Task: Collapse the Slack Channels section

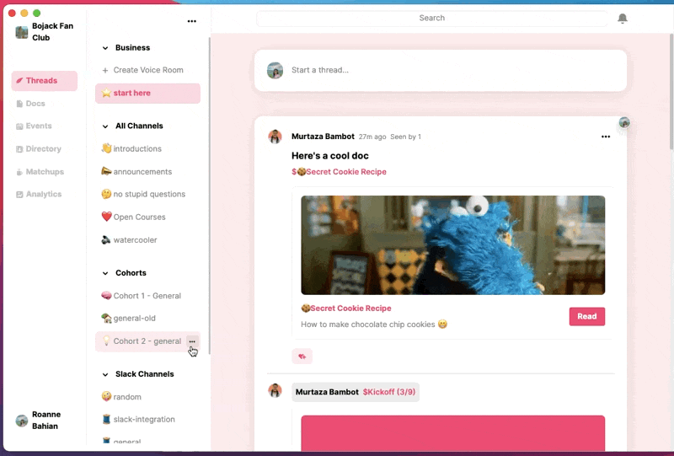Action: click(105, 374)
